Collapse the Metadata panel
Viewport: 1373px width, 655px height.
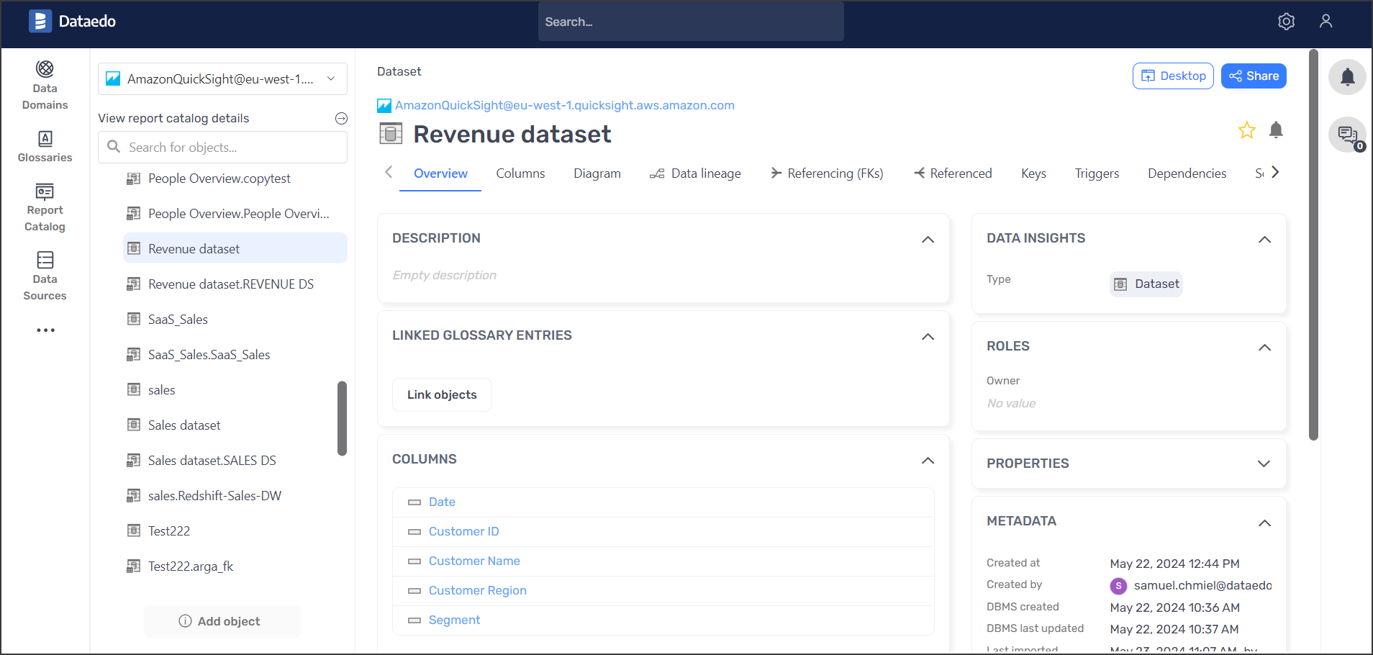1264,523
